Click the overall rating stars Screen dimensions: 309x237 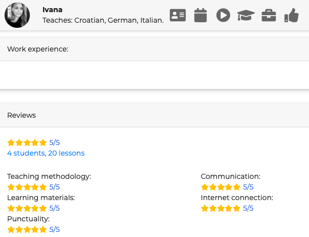point(27,143)
